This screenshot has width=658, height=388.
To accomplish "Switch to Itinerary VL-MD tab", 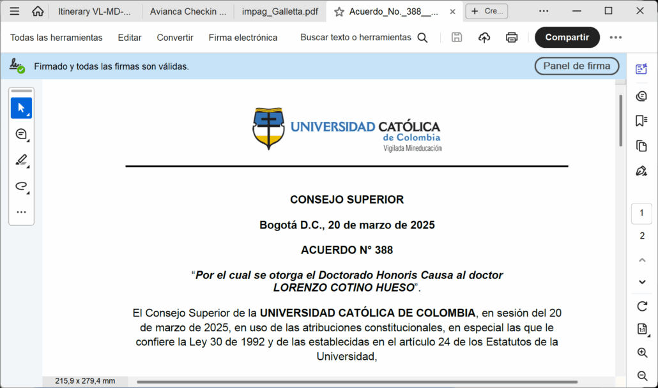I will pyautogui.click(x=95, y=11).
